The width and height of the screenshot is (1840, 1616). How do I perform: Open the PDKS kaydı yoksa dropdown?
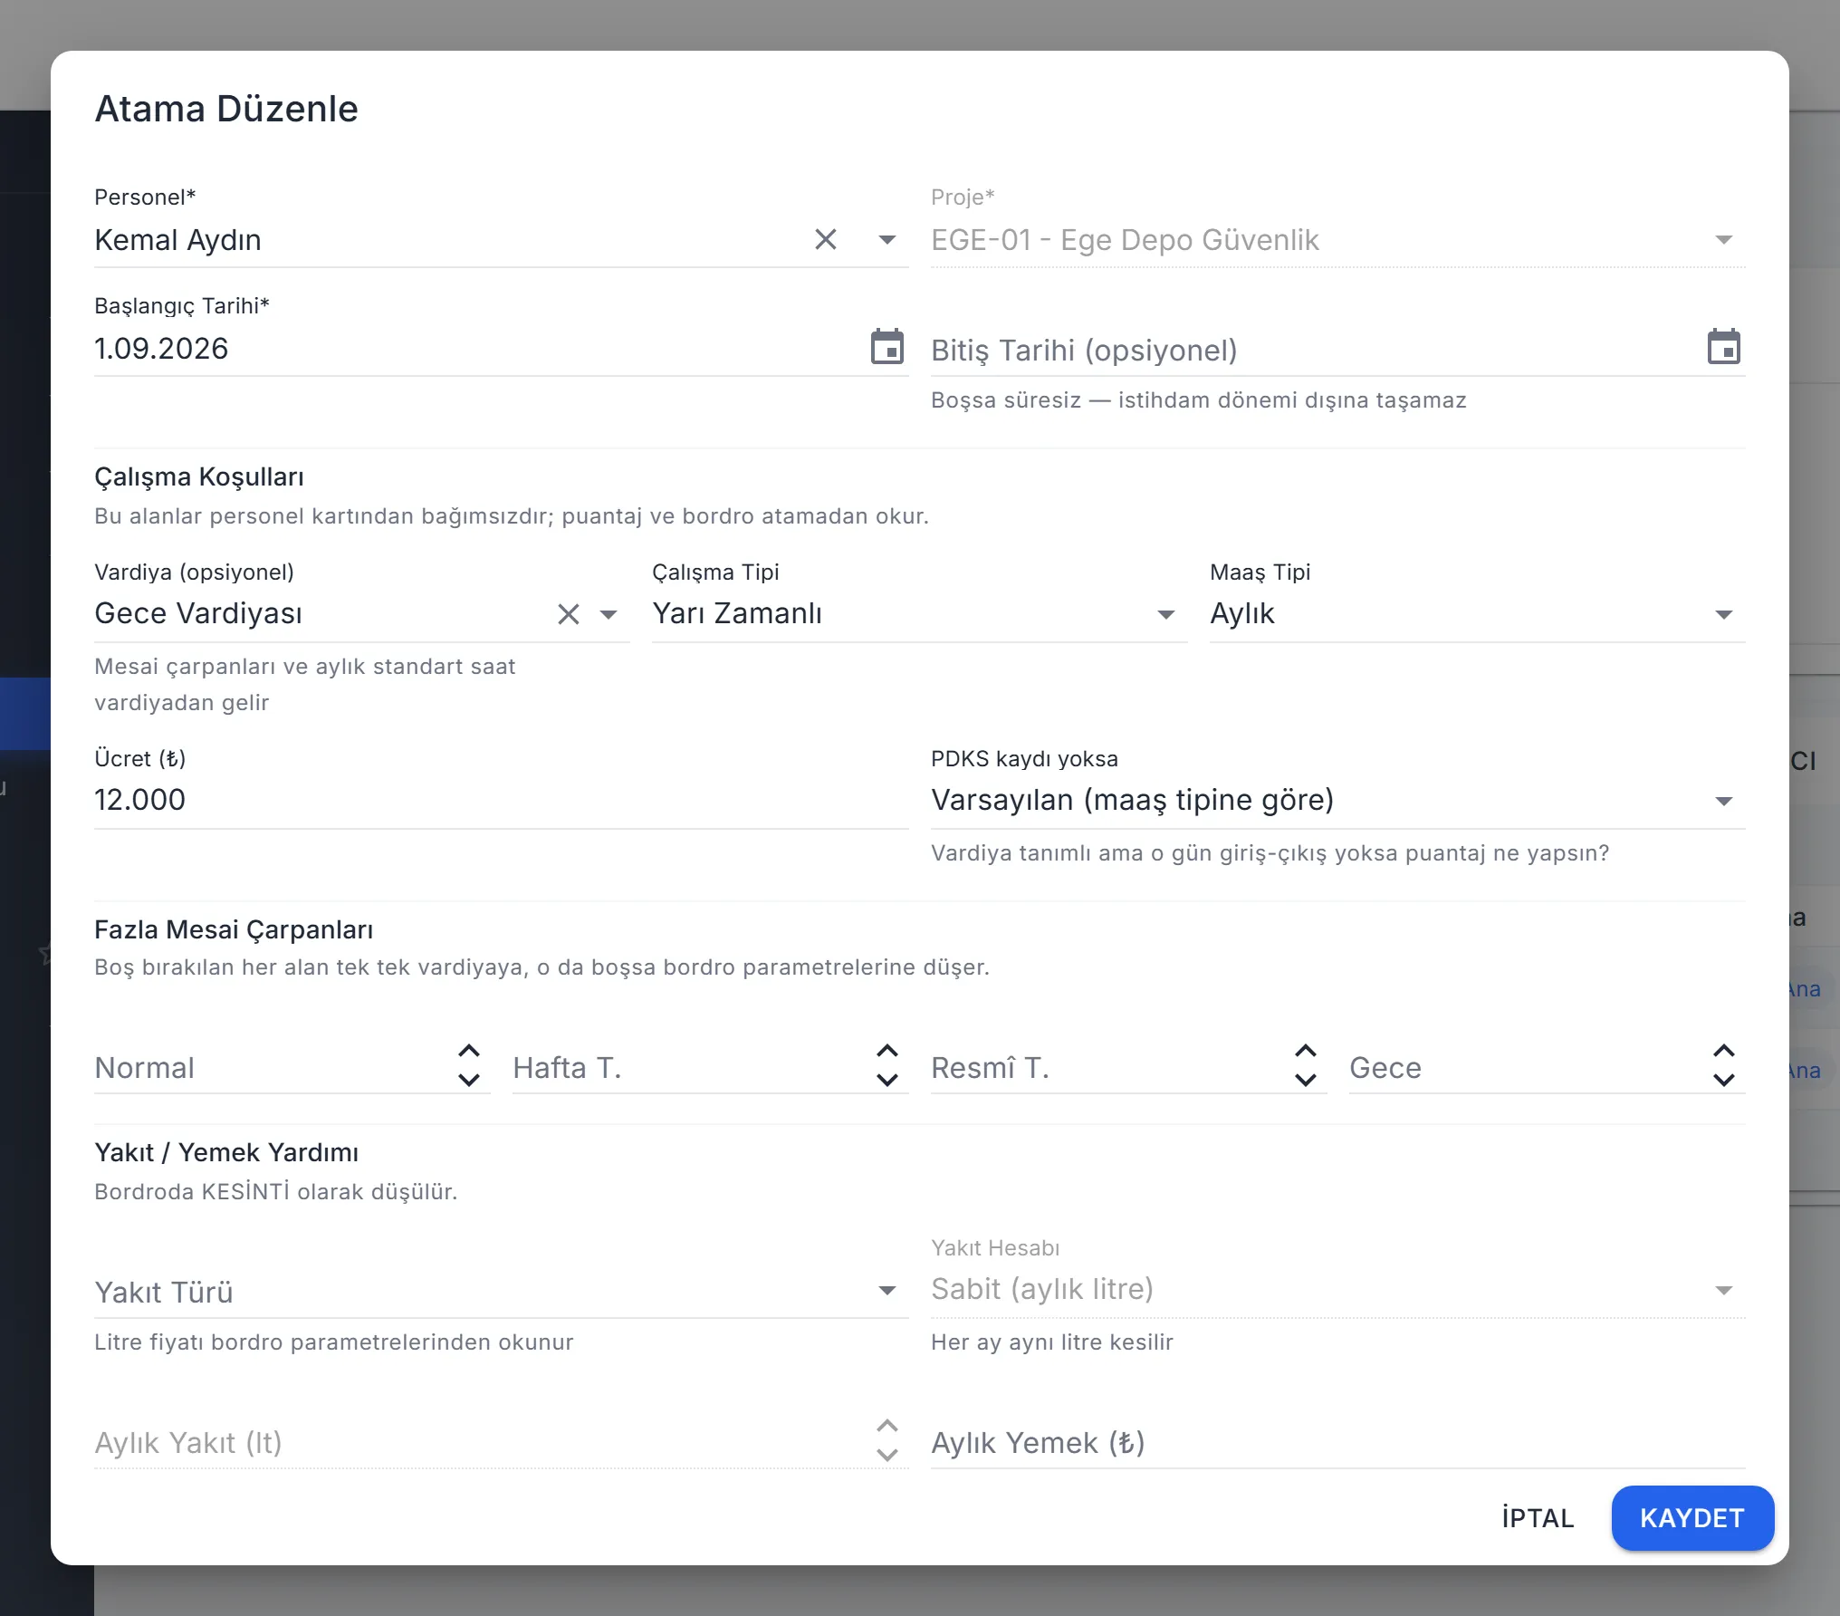point(1724,801)
